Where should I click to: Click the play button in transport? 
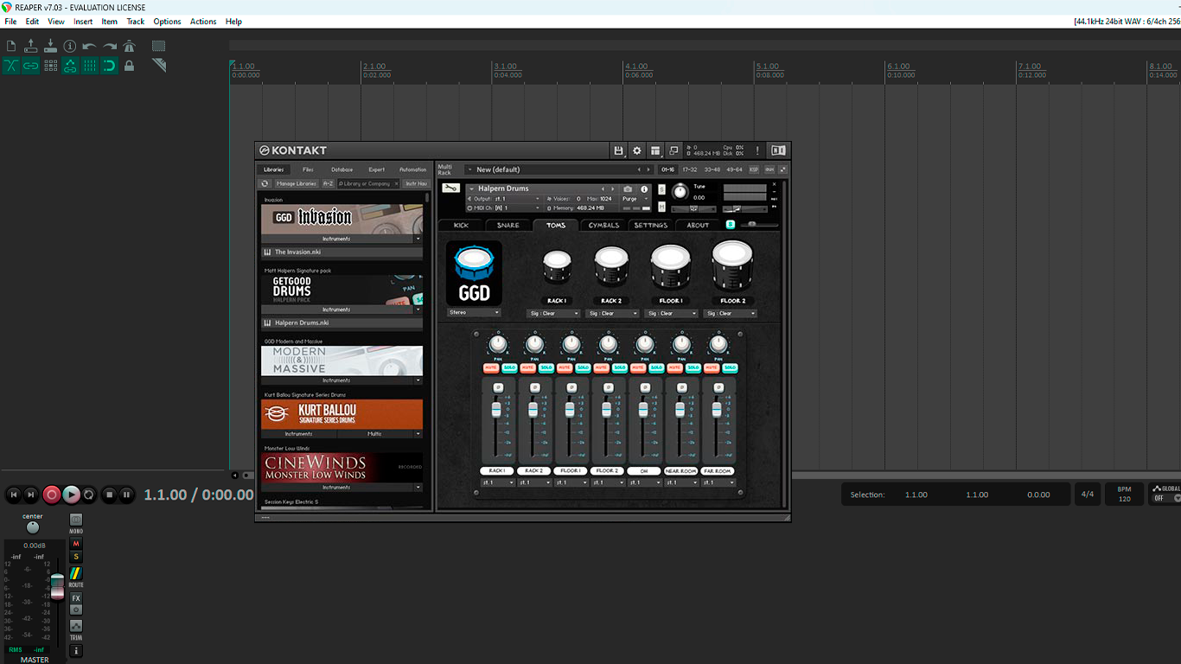71,495
